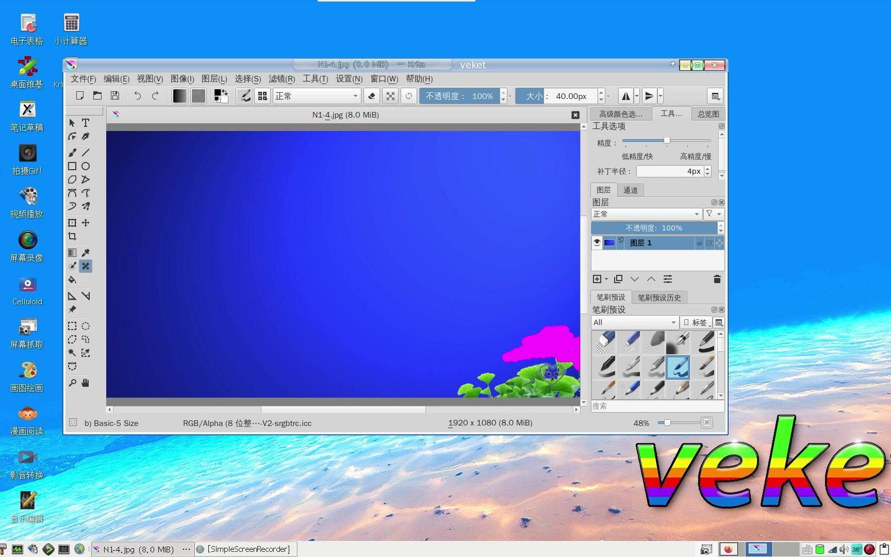
Task: Select the Zoom magnifier tool
Action: pos(72,383)
